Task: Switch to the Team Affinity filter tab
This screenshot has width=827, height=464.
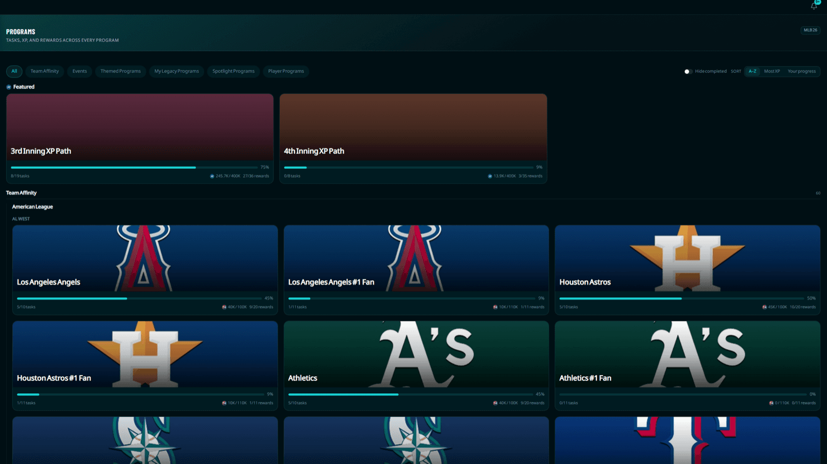Action: coord(44,71)
